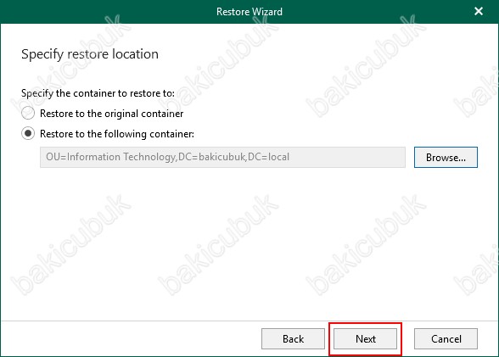Click the Restore Wizard title bar text

coord(249,12)
